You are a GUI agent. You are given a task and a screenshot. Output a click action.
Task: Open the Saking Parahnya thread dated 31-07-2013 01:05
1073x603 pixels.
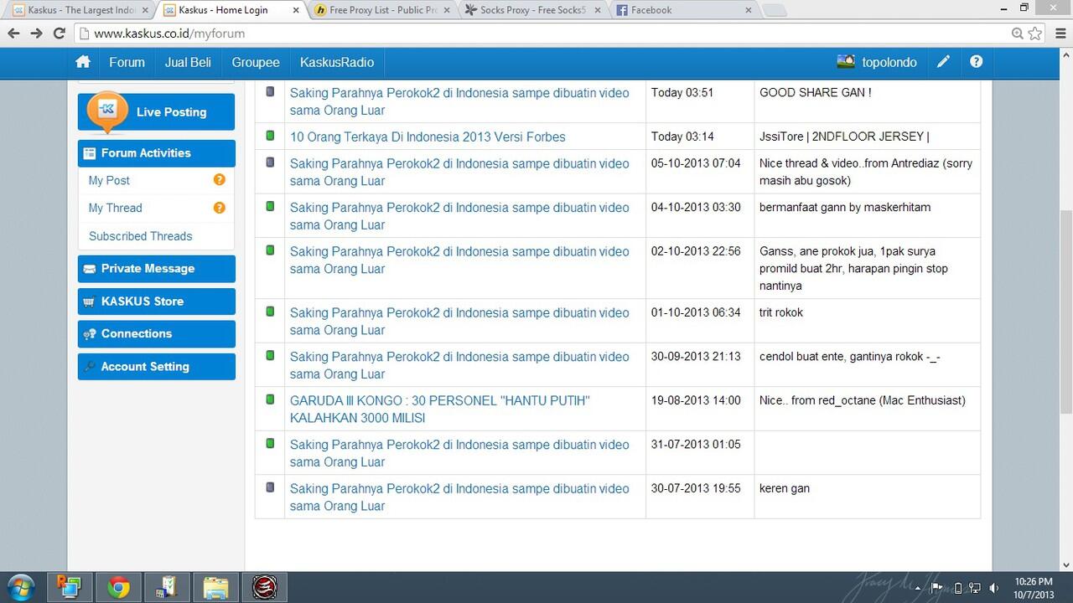coord(459,453)
